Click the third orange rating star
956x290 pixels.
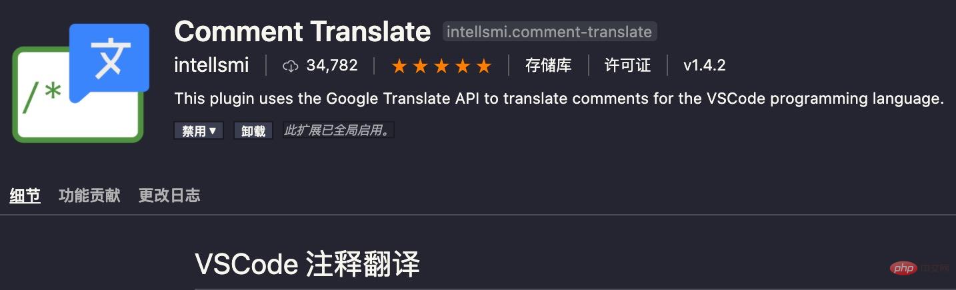441,66
